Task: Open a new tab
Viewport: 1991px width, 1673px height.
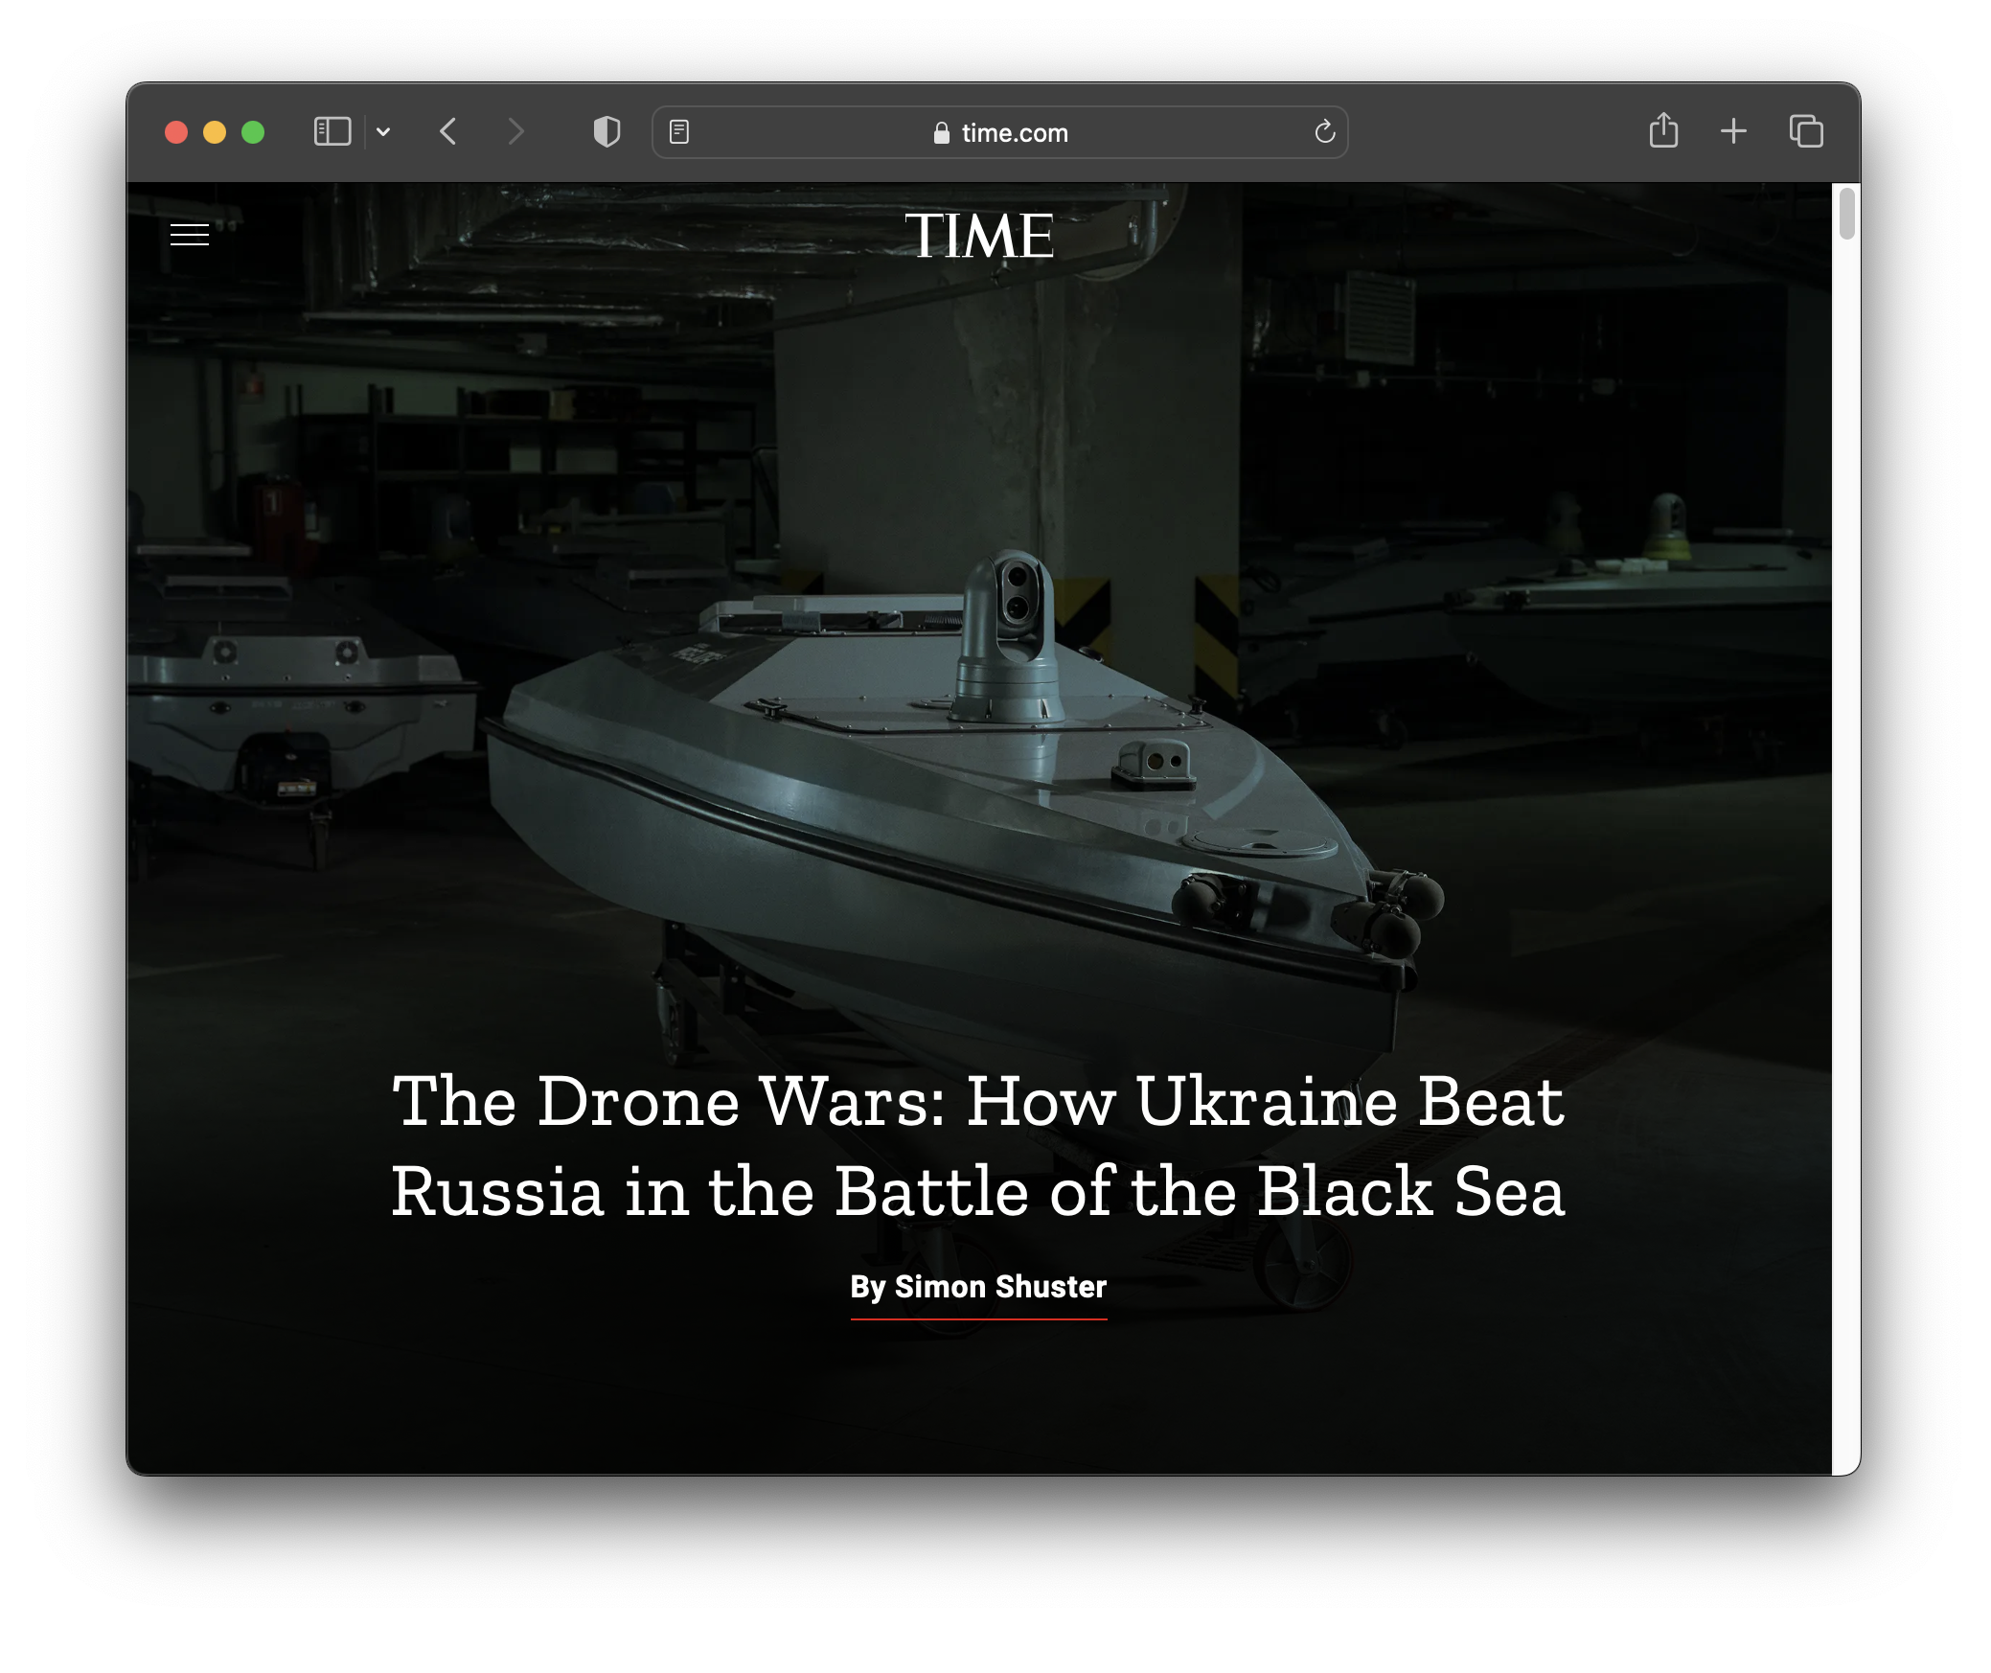Action: point(1733,131)
